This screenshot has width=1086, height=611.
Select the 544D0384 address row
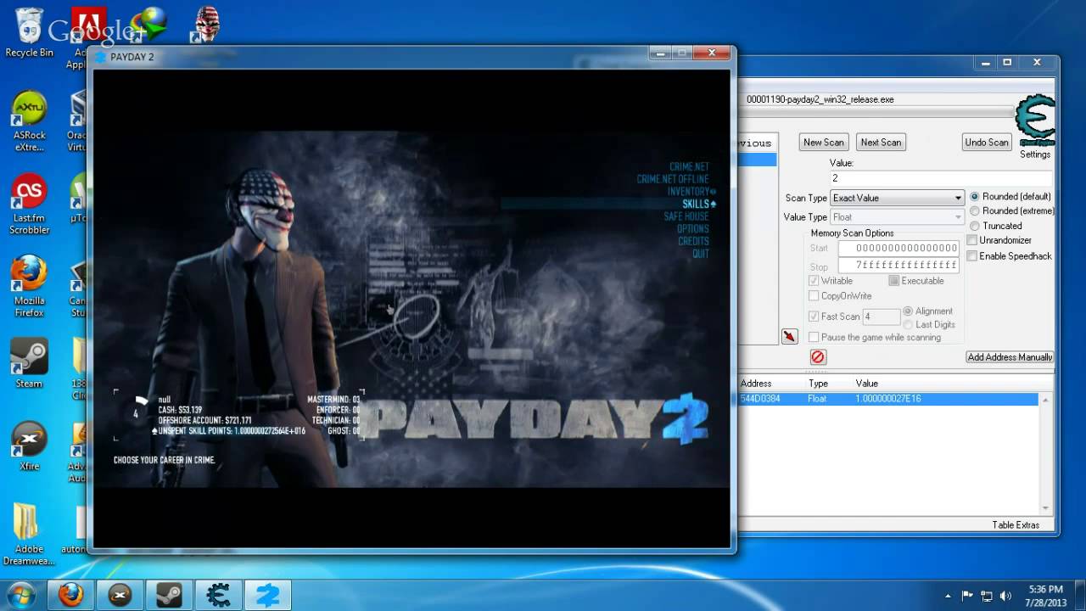point(888,399)
